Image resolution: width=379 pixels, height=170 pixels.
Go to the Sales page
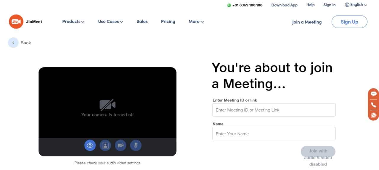[142, 22]
